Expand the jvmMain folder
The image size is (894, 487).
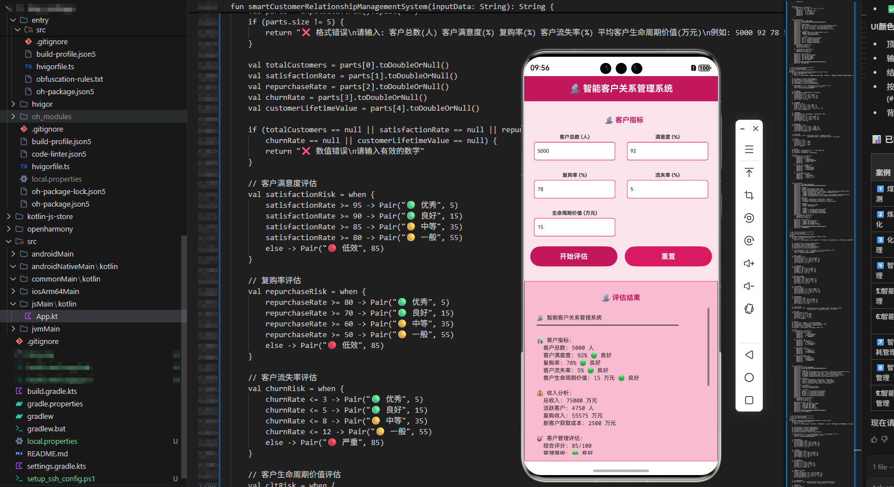click(x=13, y=329)
